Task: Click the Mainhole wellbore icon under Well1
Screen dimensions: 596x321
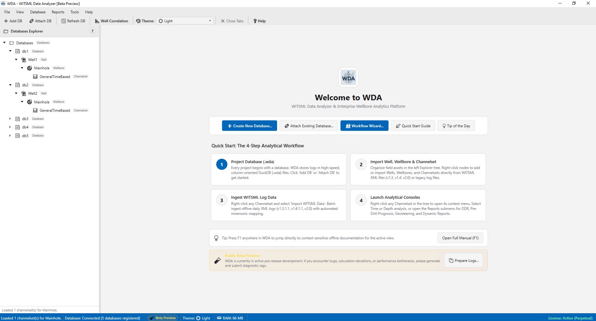Action: 29,68
